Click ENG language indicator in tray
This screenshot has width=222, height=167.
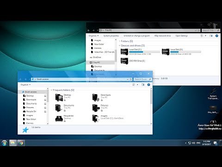click(x=198, y=143)
